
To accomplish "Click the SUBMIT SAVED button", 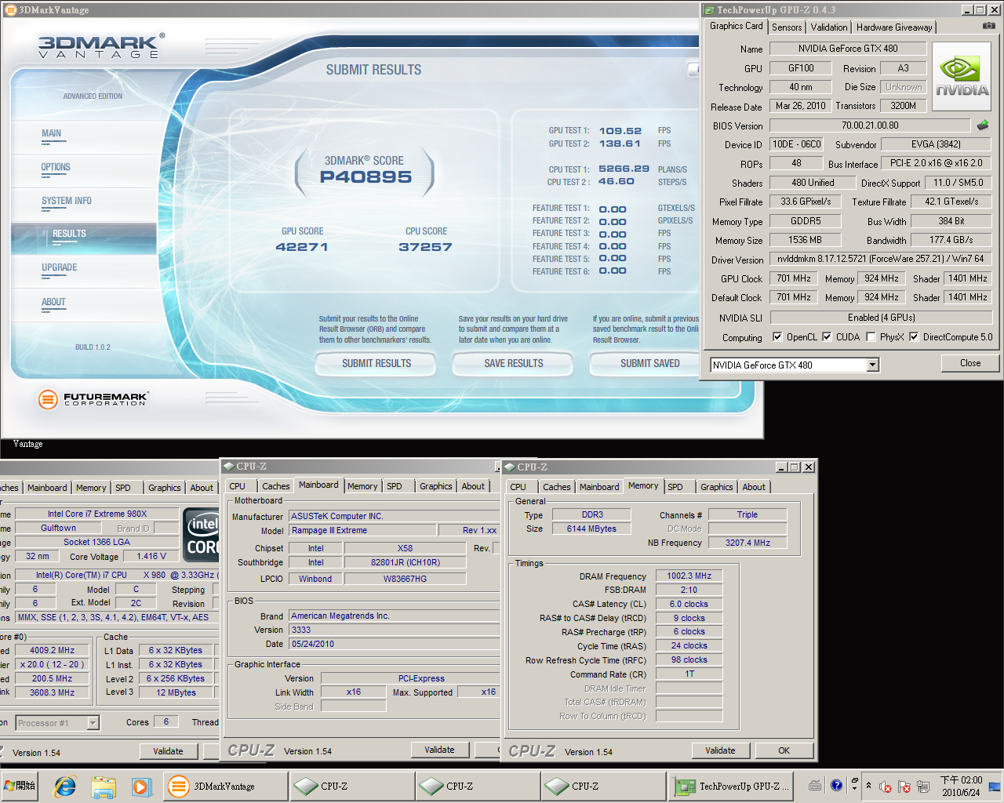I will click(x=645, y=363).
